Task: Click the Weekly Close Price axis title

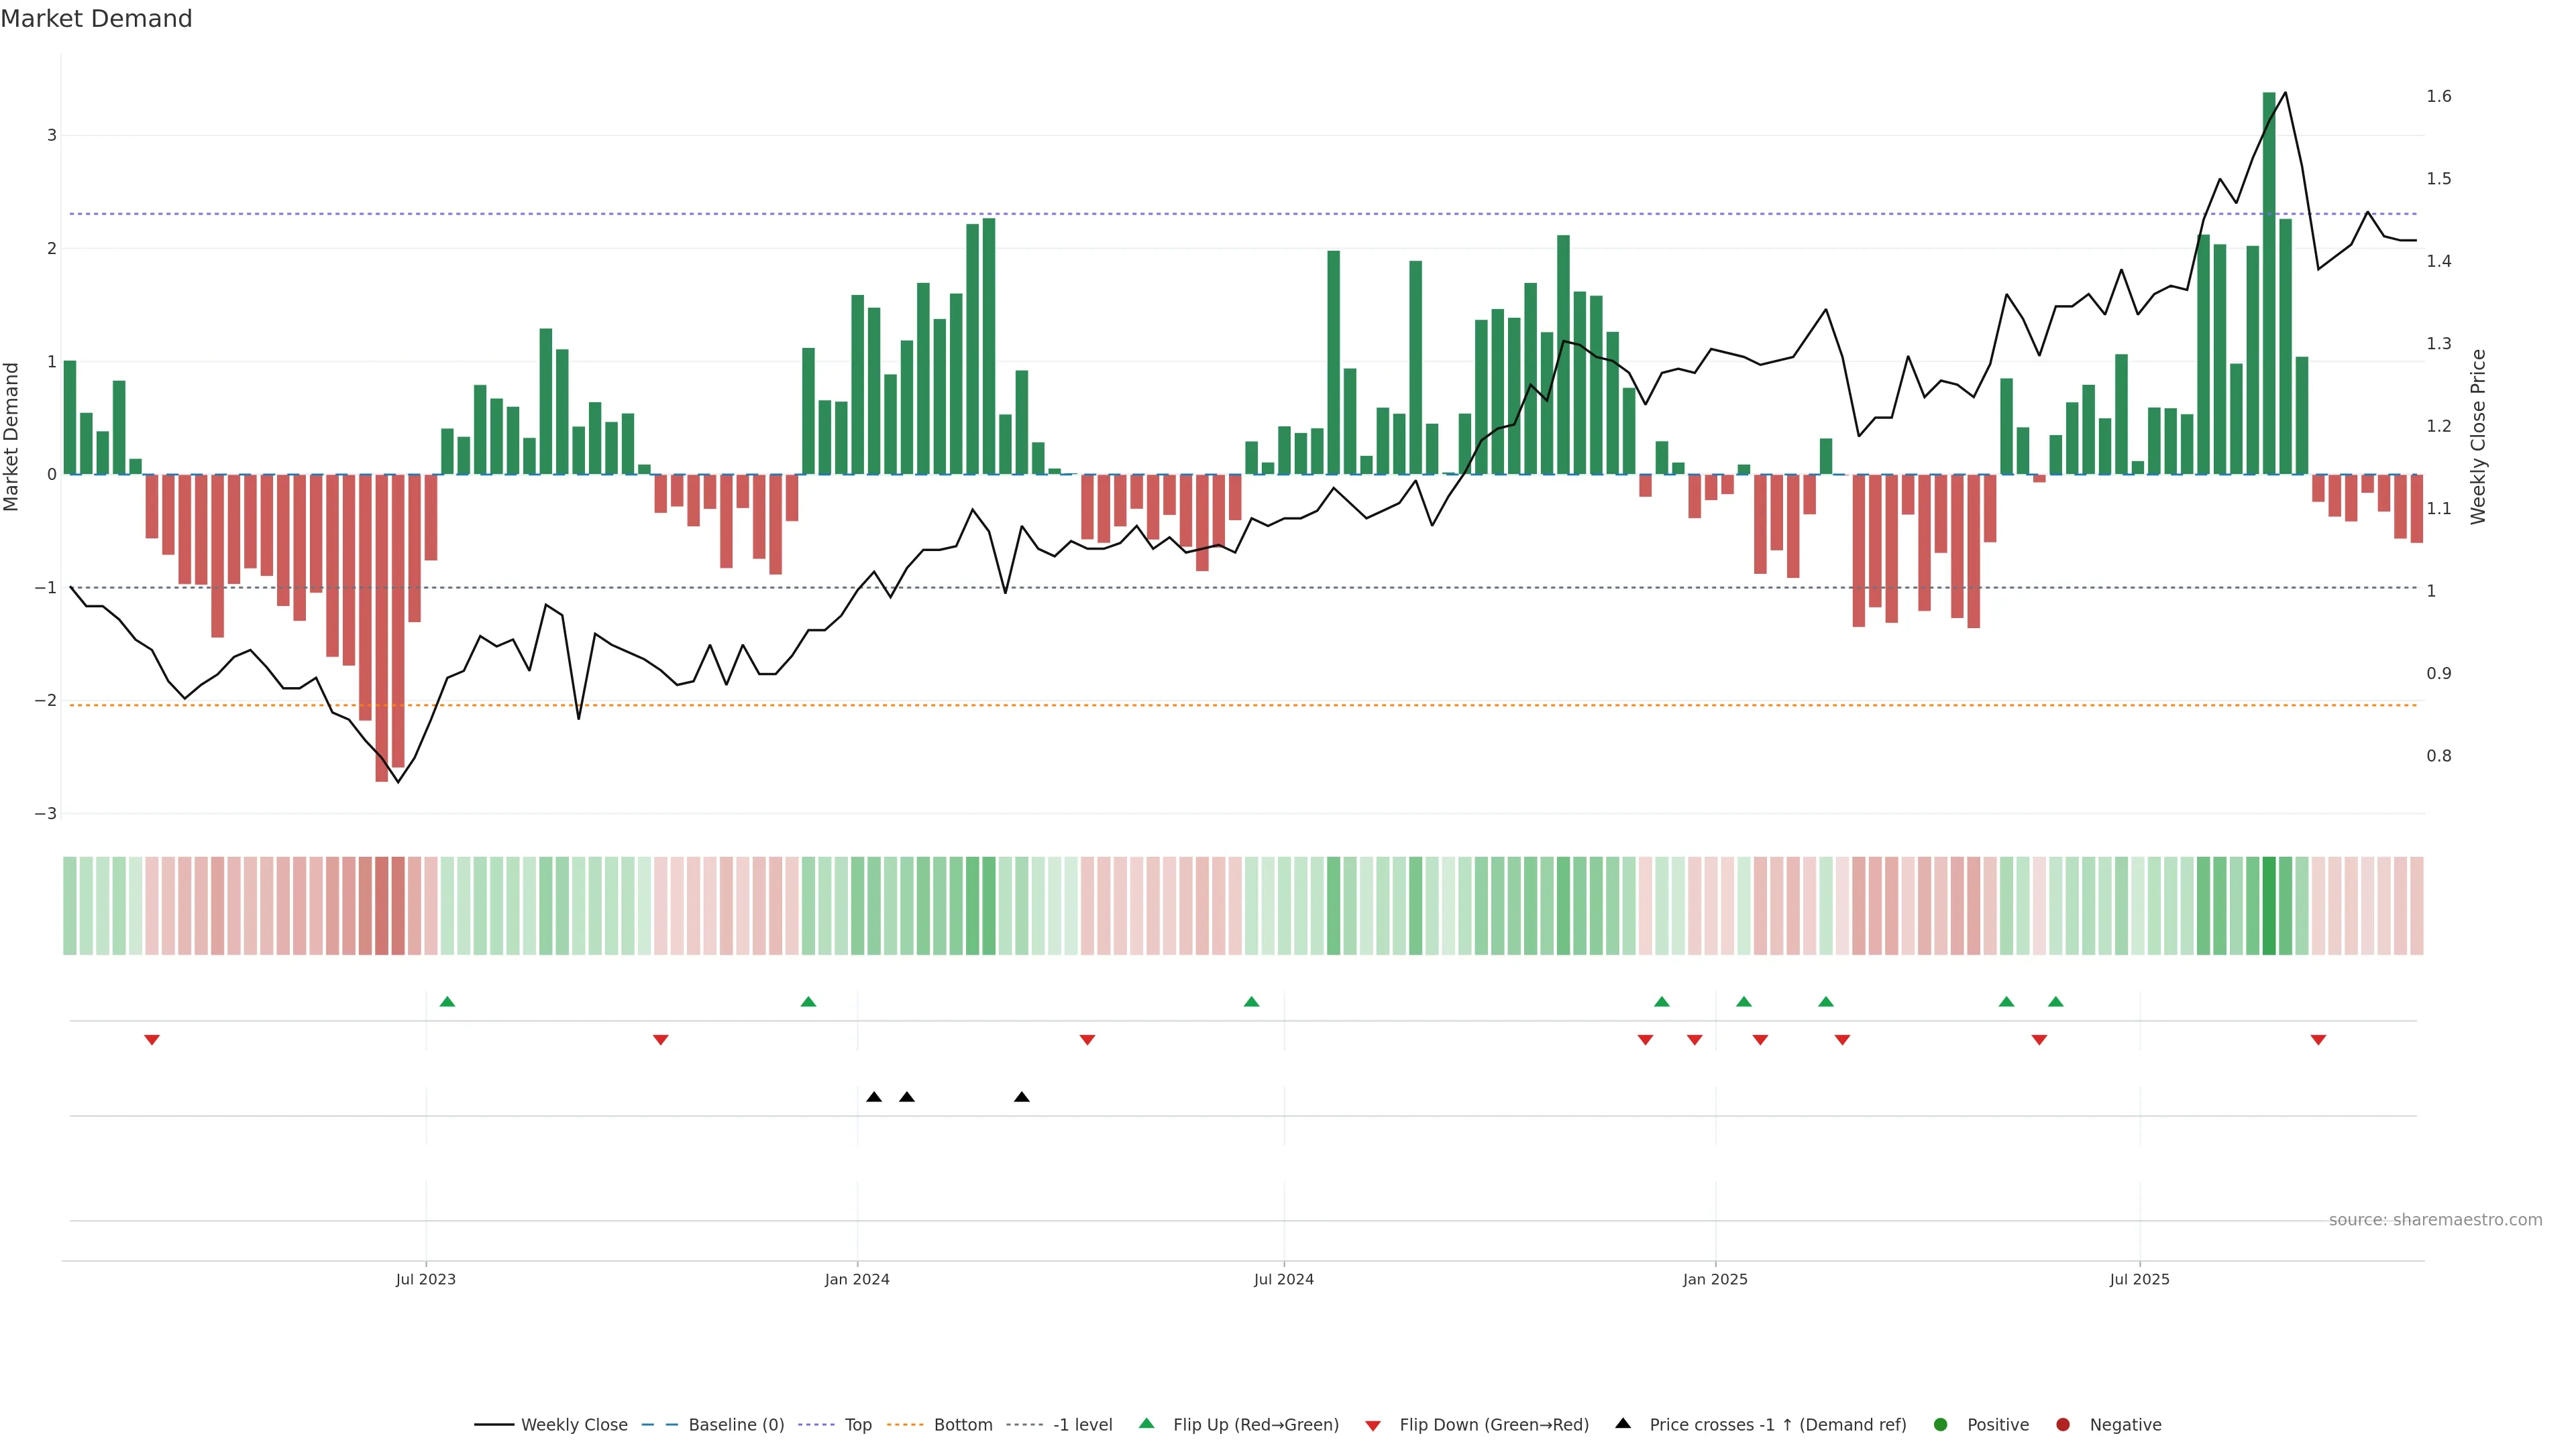Action: 2477,436
